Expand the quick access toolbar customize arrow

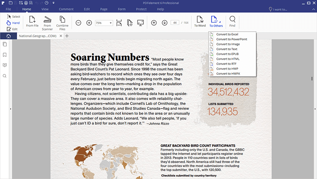53,3
